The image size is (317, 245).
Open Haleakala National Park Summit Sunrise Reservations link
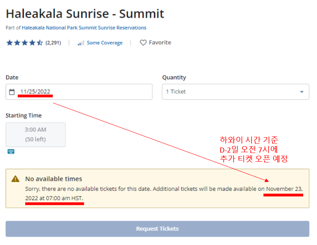tap(84, 28)
